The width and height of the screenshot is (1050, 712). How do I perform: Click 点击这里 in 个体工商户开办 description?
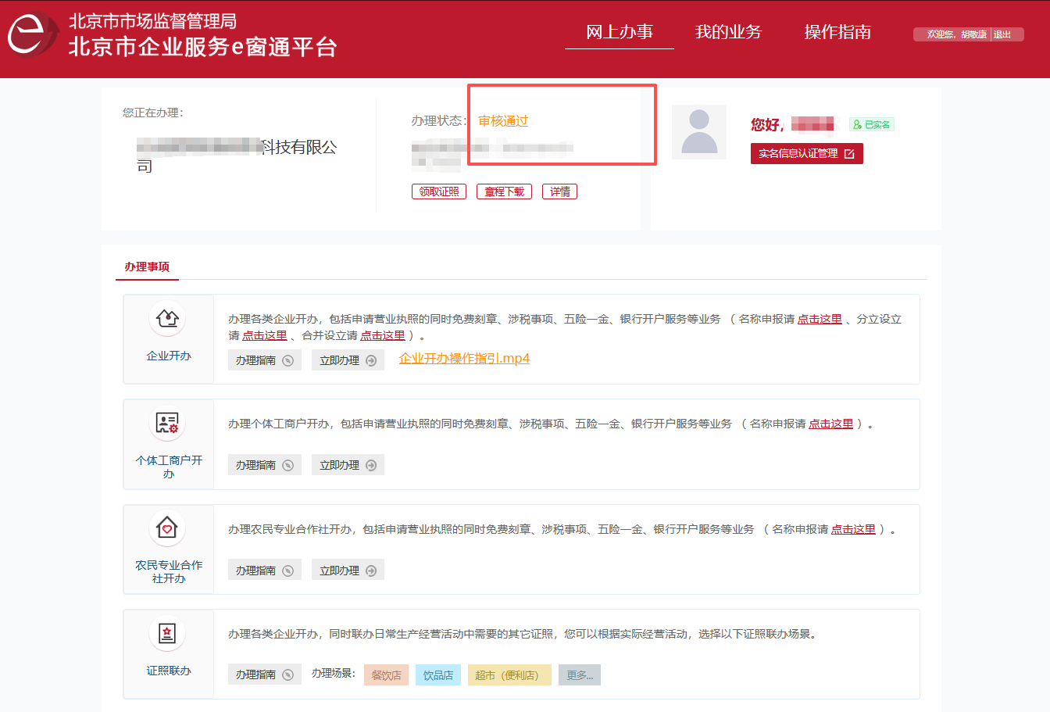[830, 424]
